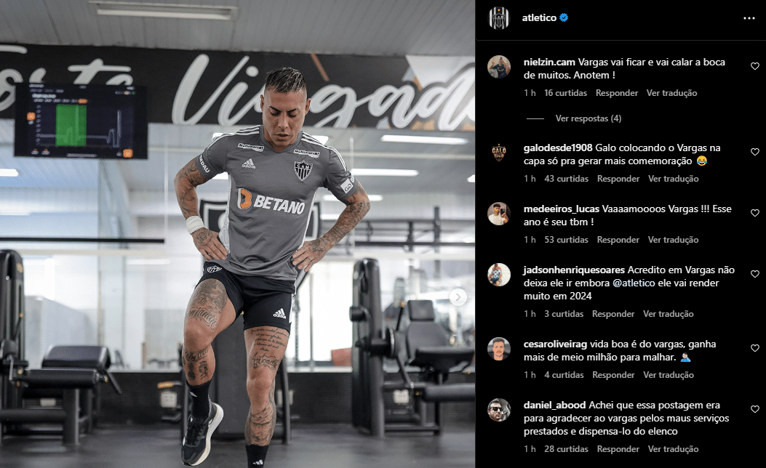Show translation of cesaroliveirag's comment
The width and height of the screenshot is (766, 468).
(x=669, y=375)
